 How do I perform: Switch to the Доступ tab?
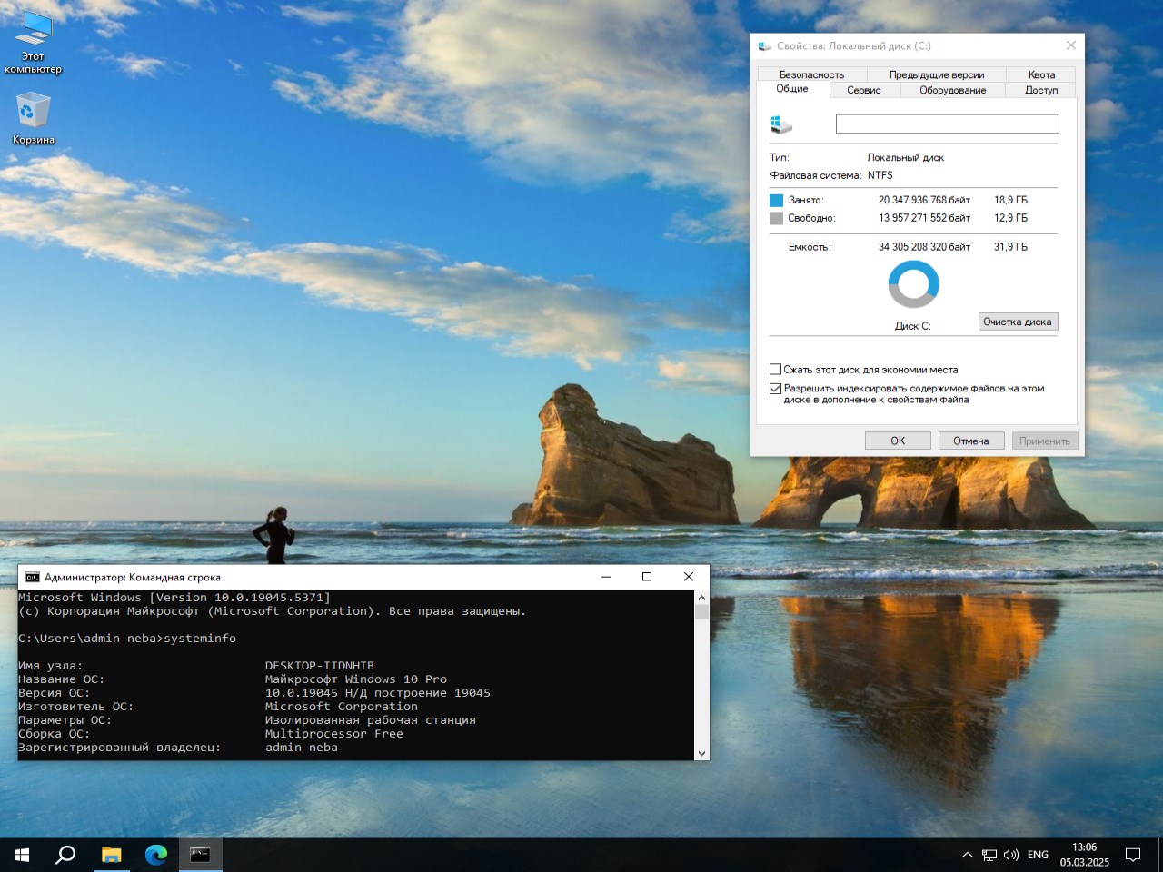pos(1041,90)
